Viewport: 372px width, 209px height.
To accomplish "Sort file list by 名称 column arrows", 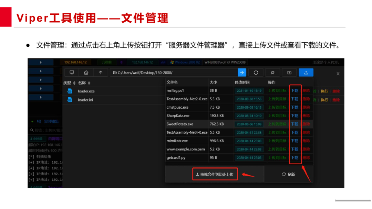I will point(89,83).
